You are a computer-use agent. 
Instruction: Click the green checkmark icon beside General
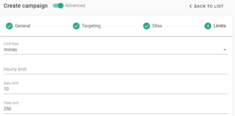tap(9, 26)
